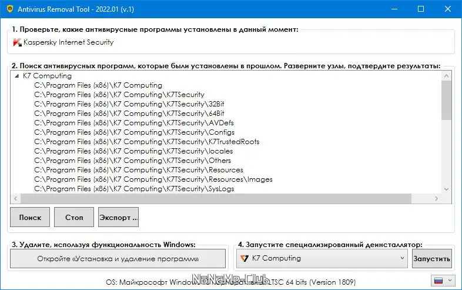Click the Kaspersky Internet Security icon
Screen dimensions: 462x290
pyautogui.click(x=17, y=42)
